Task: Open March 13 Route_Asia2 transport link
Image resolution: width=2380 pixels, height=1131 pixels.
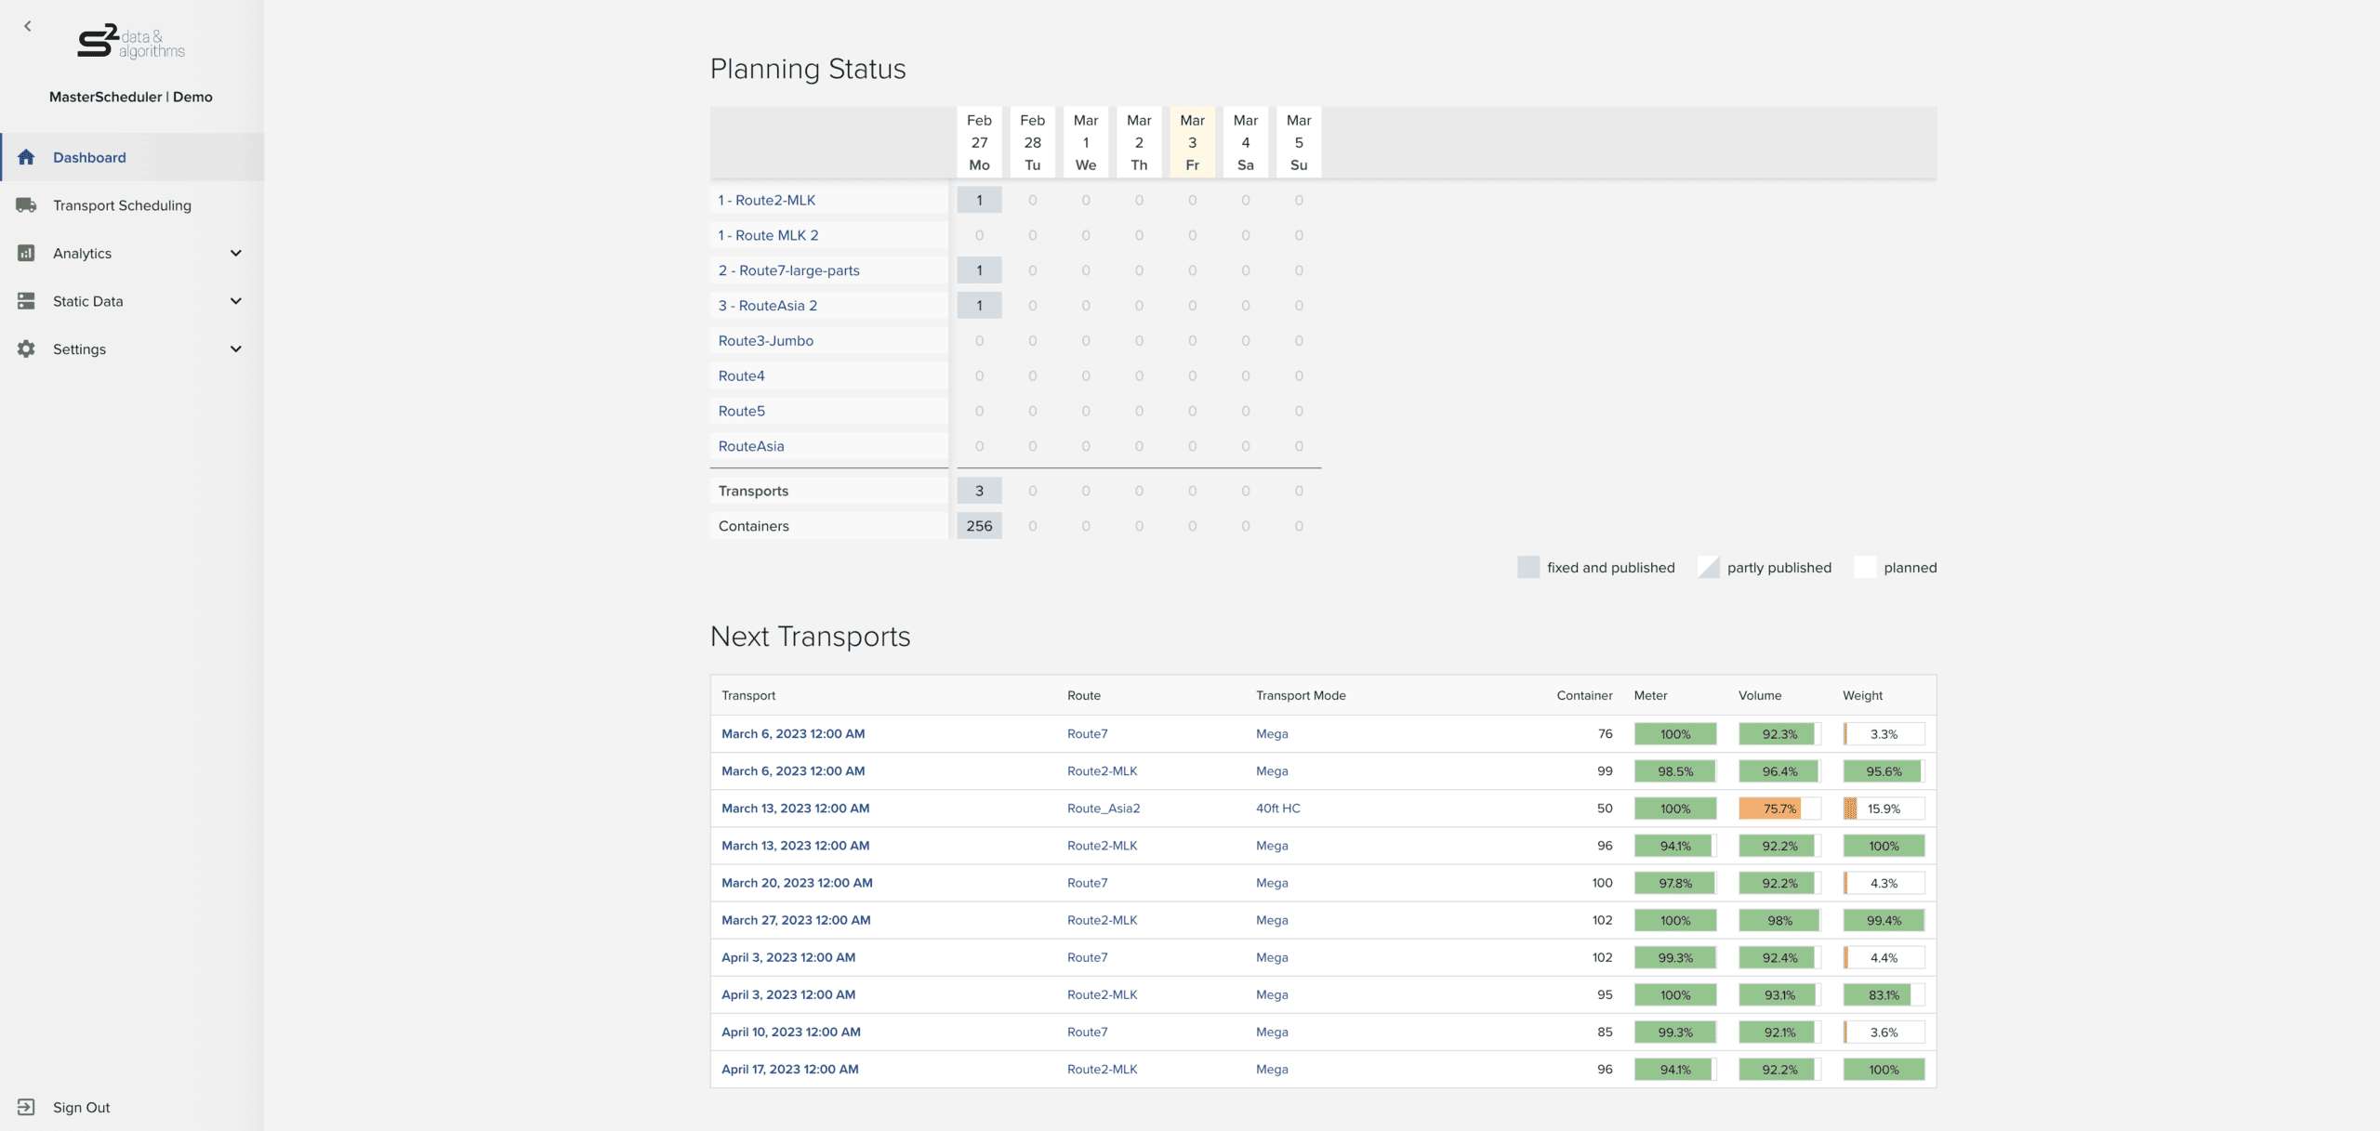Action: 795,809
